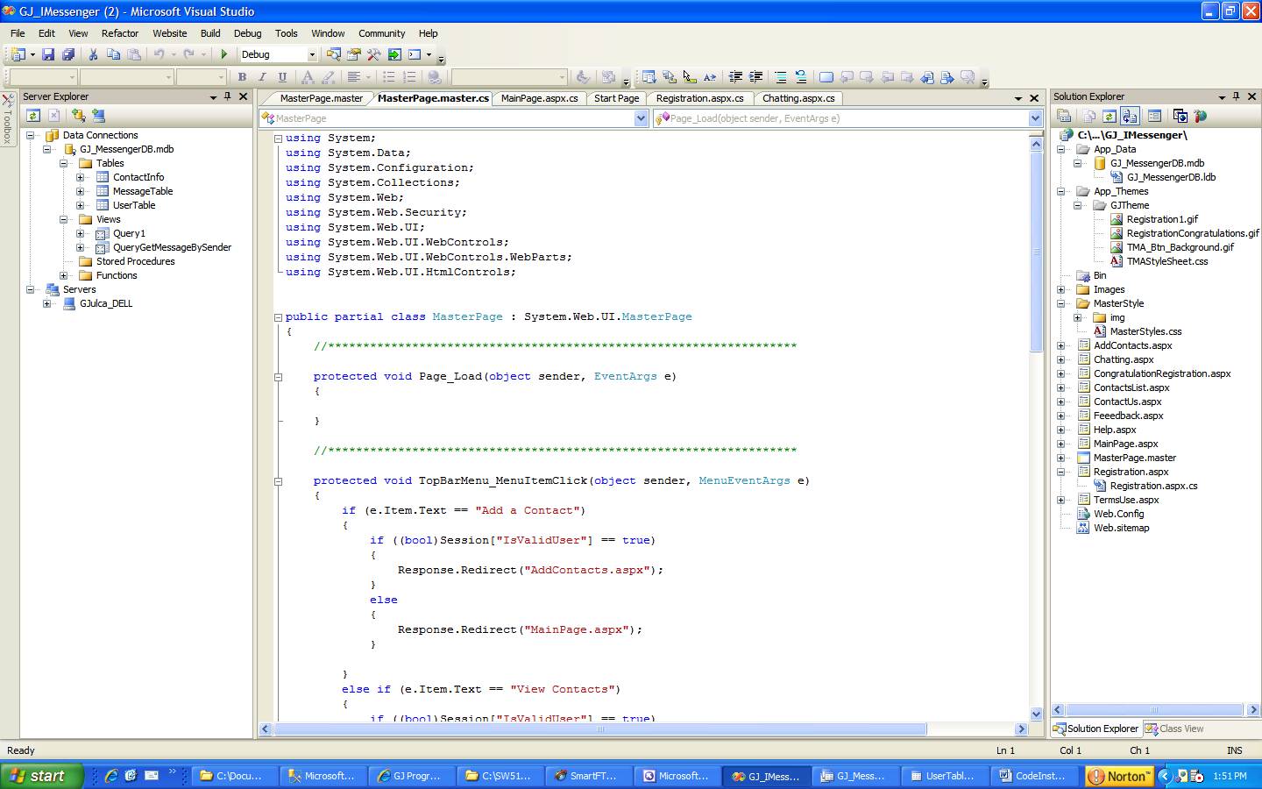This screenshot has width=1262, height=789.
Task: Click the code editor's horizontal scrollbar
Action: 600,729
